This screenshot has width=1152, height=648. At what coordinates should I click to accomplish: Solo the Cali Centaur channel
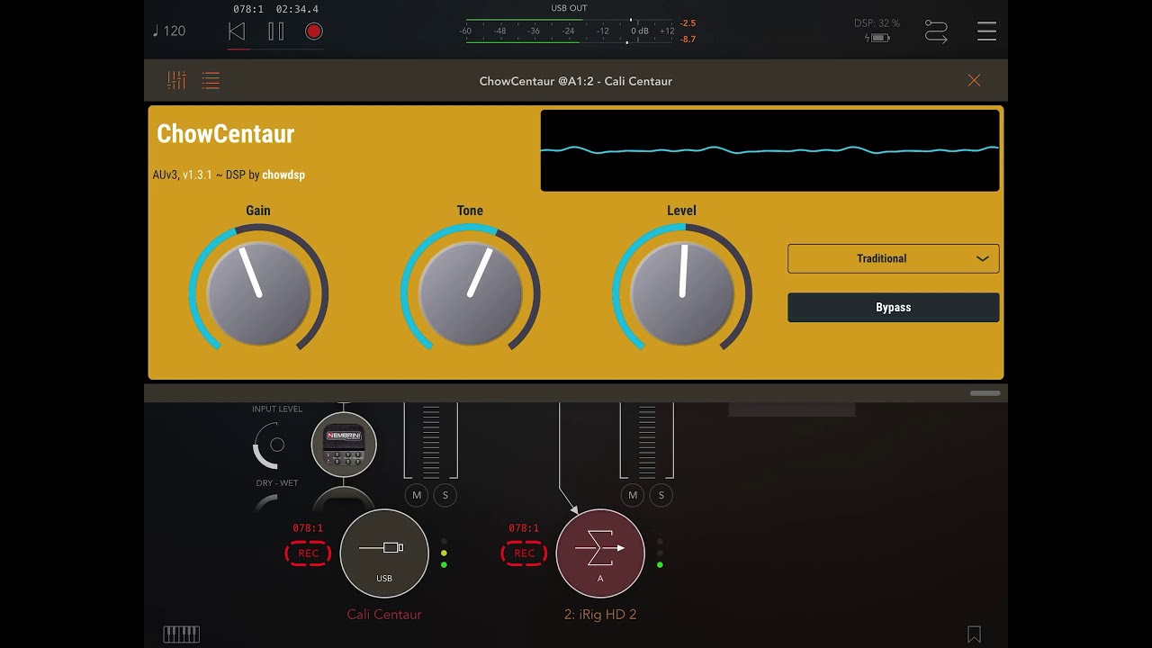point(445,495)
